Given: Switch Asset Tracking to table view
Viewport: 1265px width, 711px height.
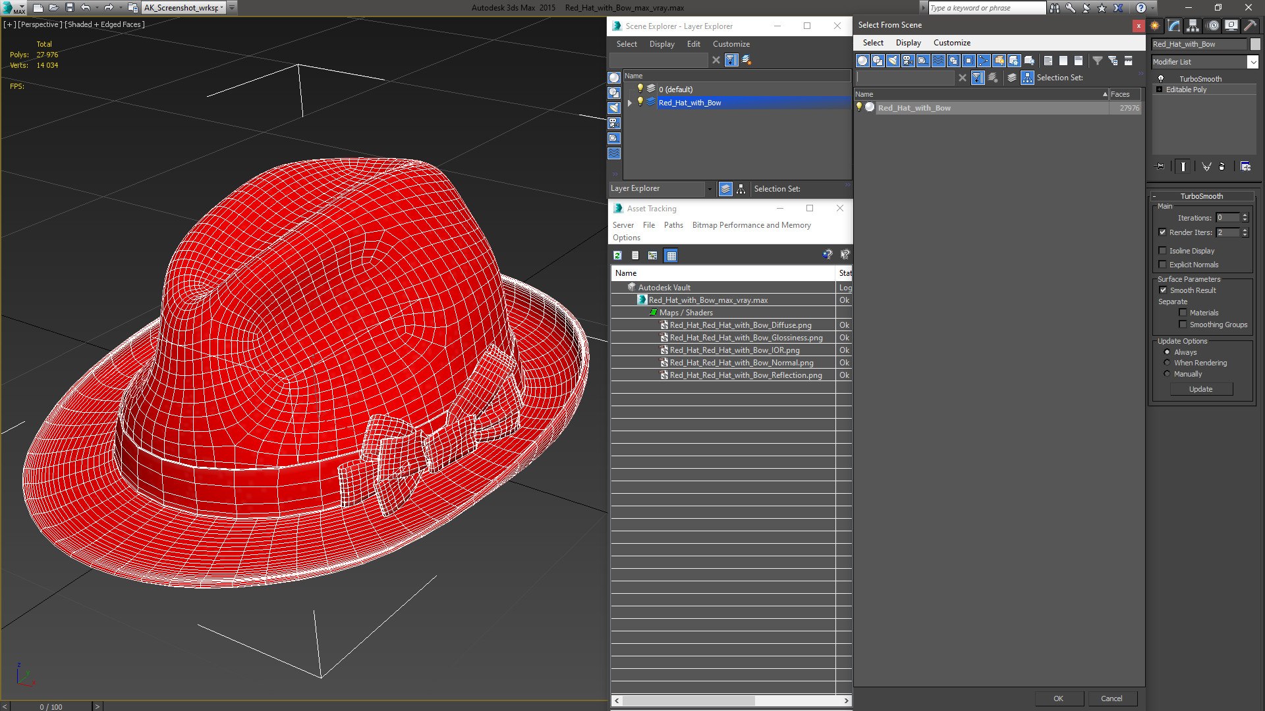Looking at the screenshot, I should click(x=671, y=255).
